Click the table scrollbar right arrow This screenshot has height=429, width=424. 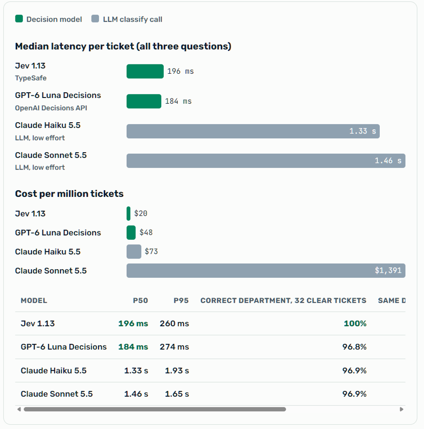(x=401, y=409)
